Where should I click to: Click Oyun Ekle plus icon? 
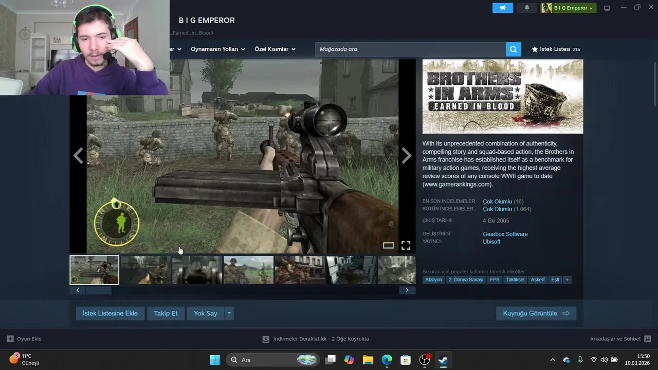[x=10, y=339]
